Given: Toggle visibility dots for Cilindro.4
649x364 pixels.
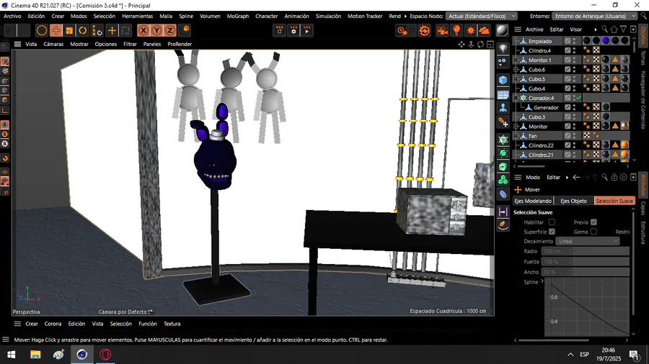Looking at the screenshot, I should coord(575,50).
